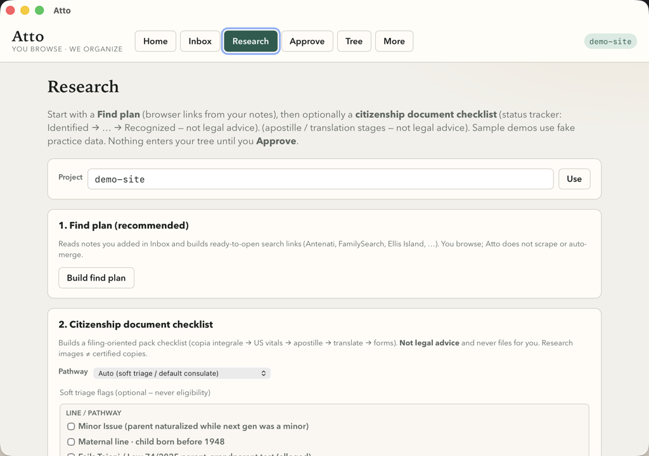Select the Research tab
The image size is (649, 456).
[250, 41]
